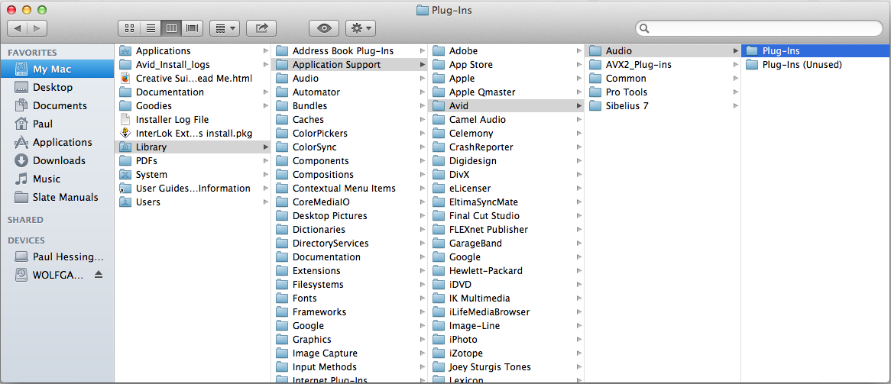Switch to Cover Flow view
891x384 pixels.
pyautogui.click(x=193, y=27)
